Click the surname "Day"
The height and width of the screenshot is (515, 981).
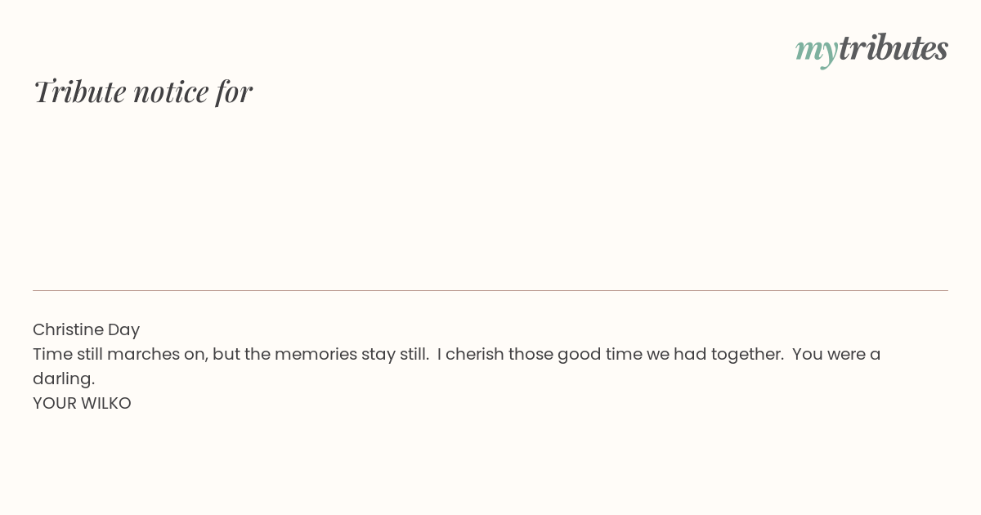tap(124, 330)
